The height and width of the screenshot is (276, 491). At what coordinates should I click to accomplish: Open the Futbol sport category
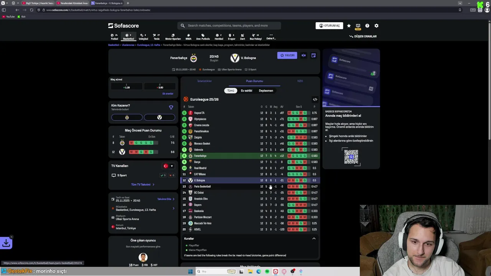tap(115, 37)
